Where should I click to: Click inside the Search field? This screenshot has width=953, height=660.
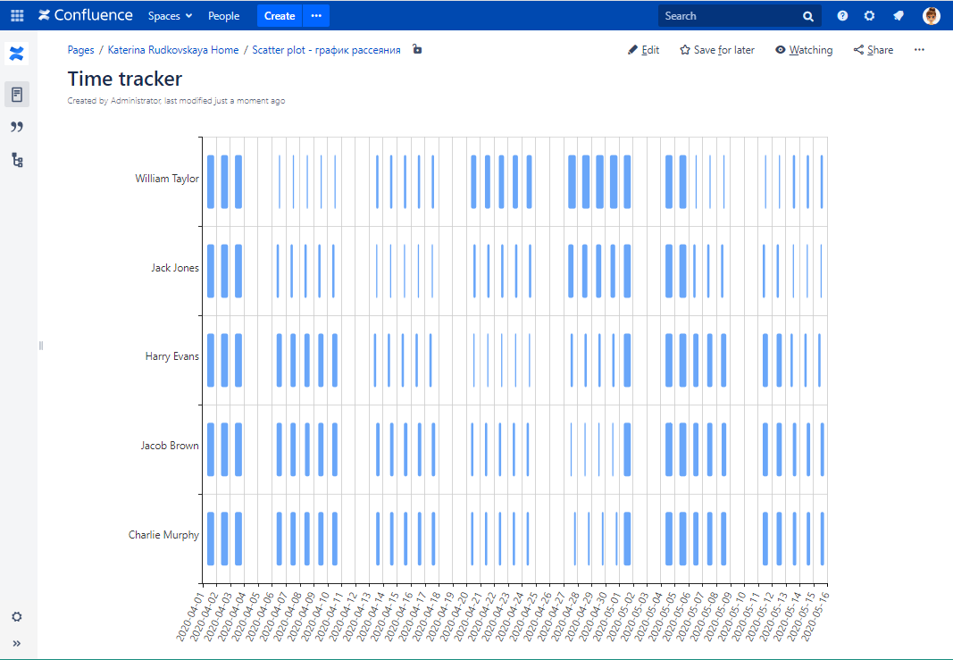732,15
